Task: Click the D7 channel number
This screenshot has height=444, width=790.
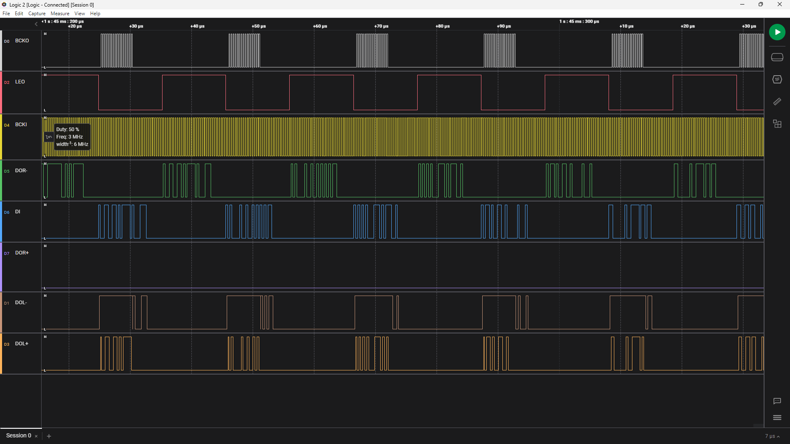Action: click(x=7, y=254)
